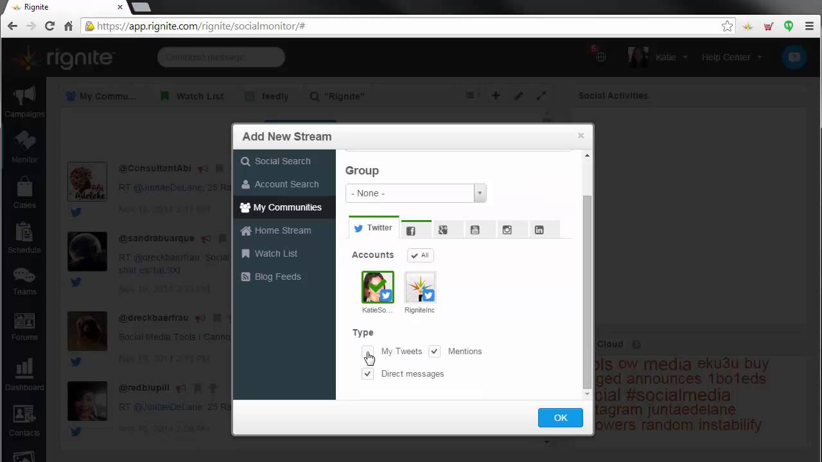Open Monitor in the left sidebar
The width and height of the screenshot is (822, 462).
(x=24, y=147)
